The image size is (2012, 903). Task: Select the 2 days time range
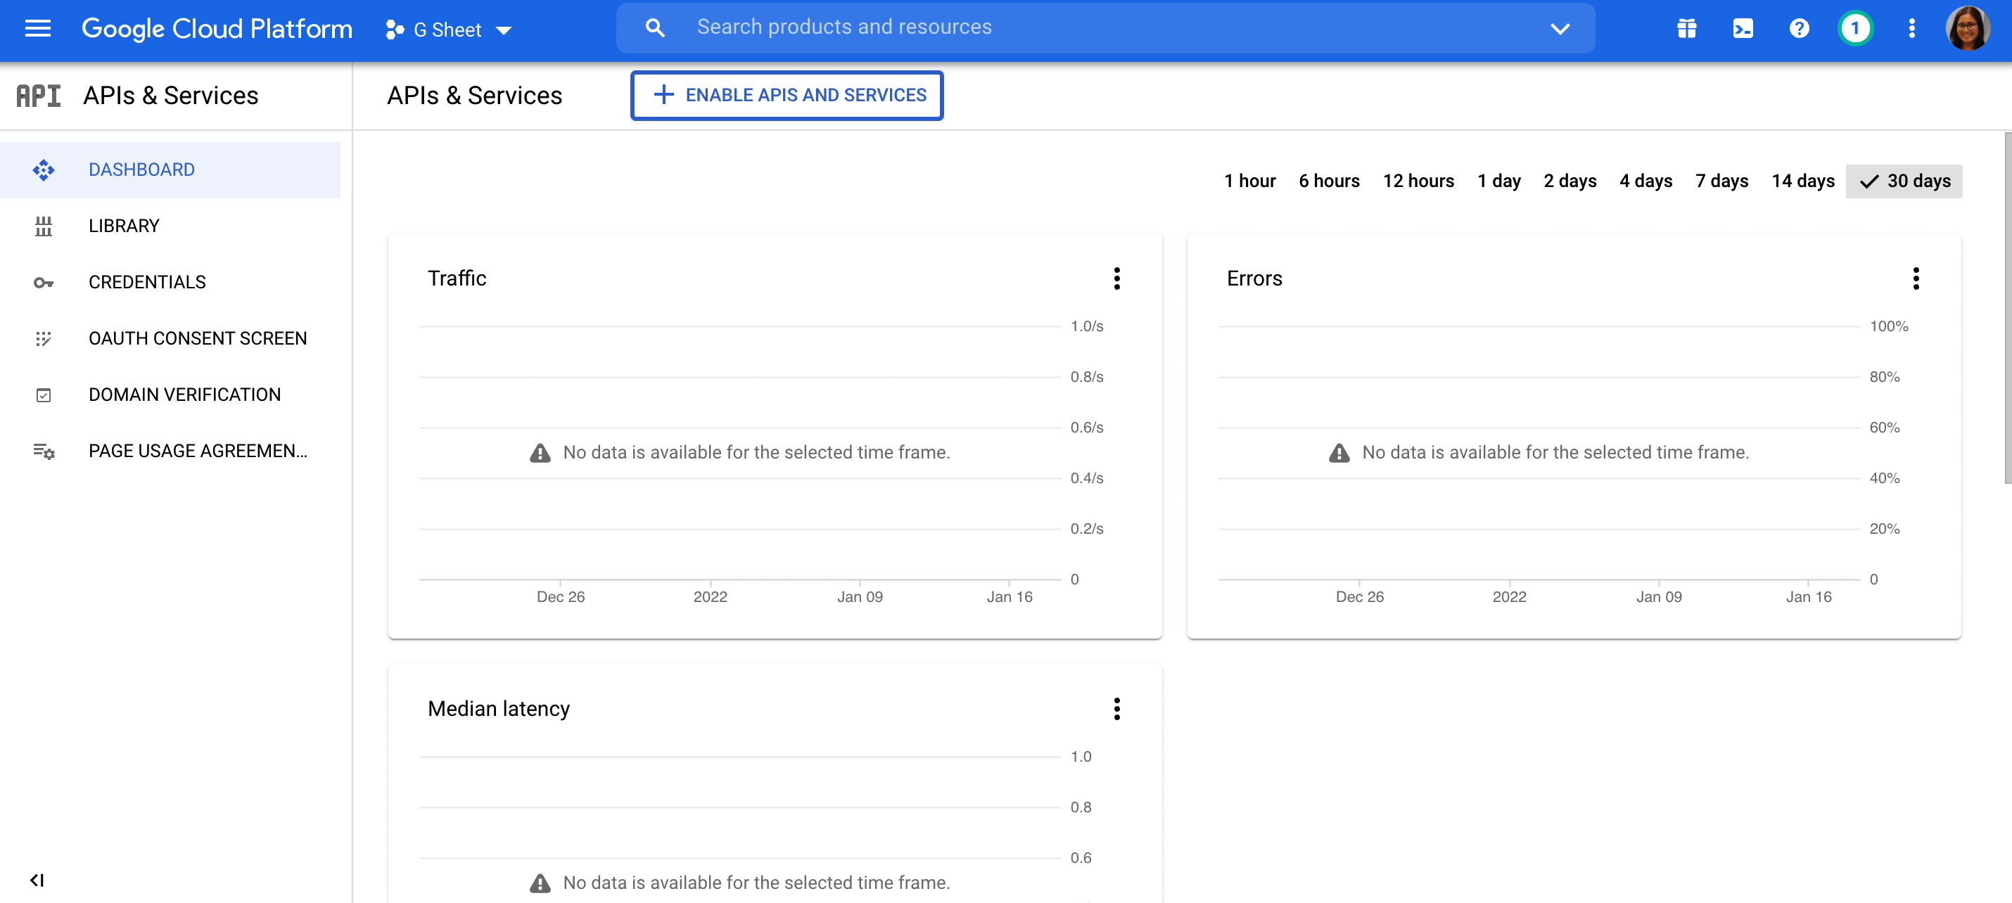click(1569, 181)
